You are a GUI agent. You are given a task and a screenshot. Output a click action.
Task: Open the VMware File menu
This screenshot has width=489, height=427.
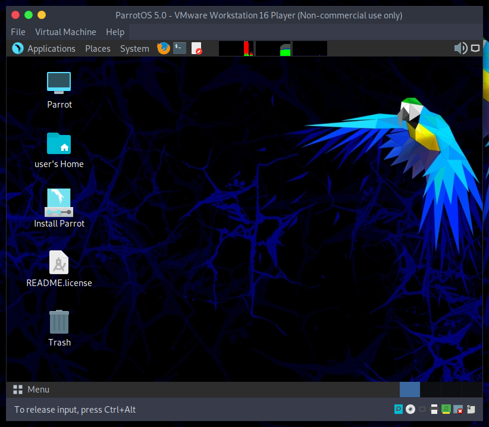click(18, 32)
